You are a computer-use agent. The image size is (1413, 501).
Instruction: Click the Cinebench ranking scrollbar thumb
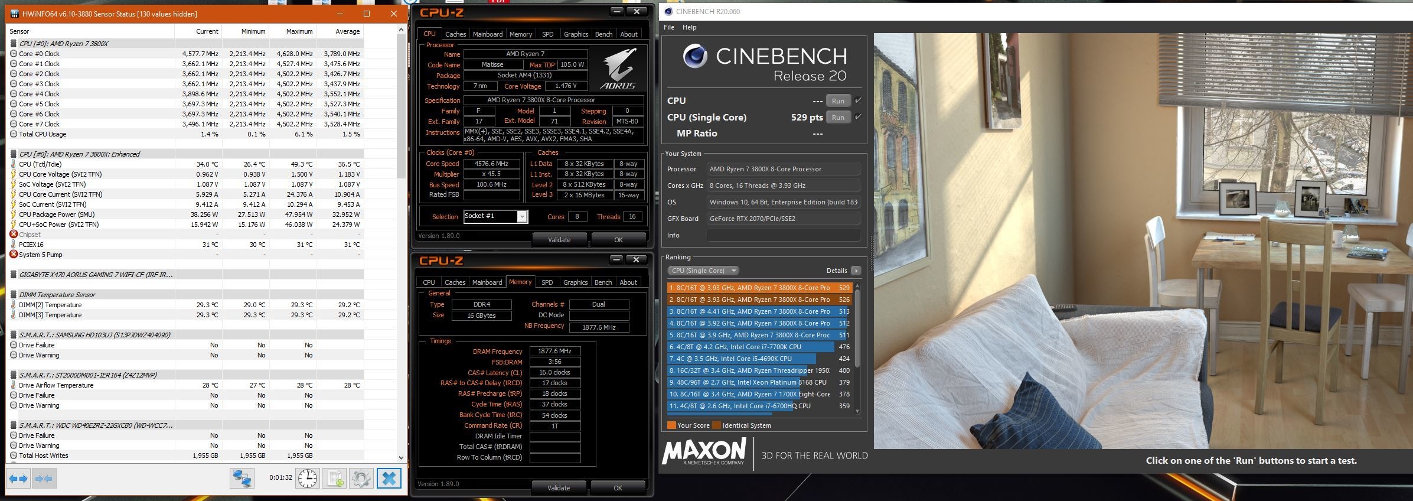click(x=857, y=328)
